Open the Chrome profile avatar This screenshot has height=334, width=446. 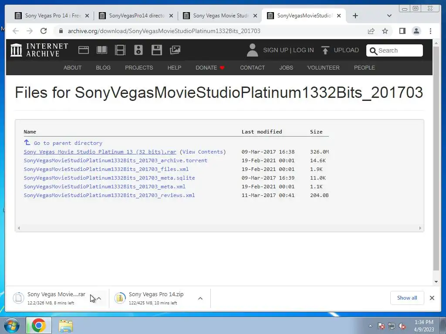(416, 31)
